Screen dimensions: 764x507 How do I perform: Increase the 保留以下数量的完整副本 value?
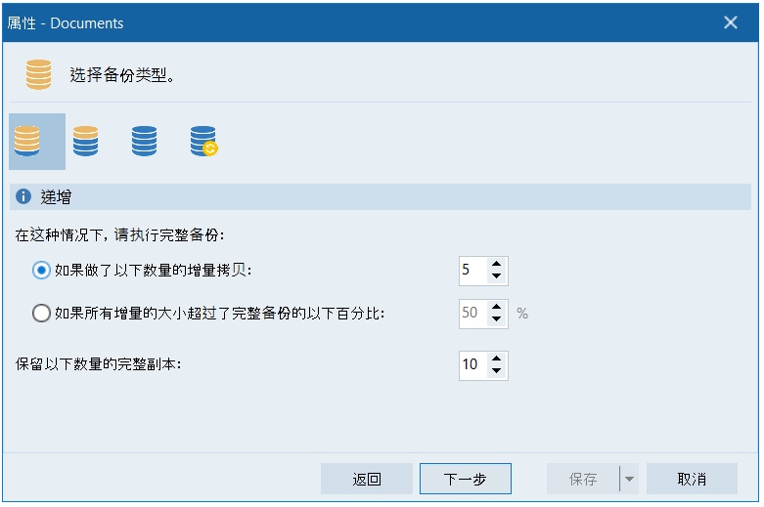coord(497,359)
